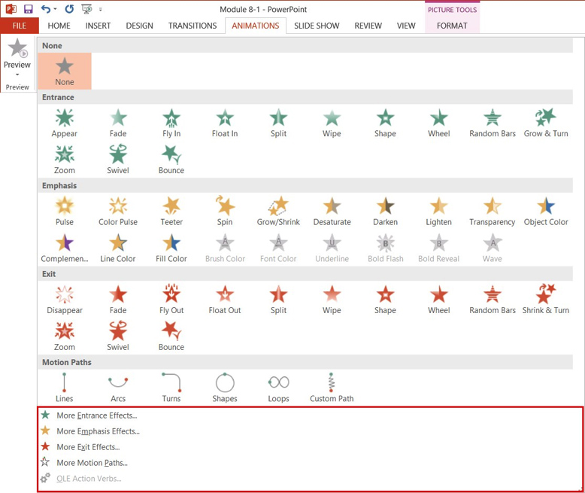Click the Save icon in title bar
Image resolution: width=585 pixels, height=493 pixels.
click(x=29, y=9)
